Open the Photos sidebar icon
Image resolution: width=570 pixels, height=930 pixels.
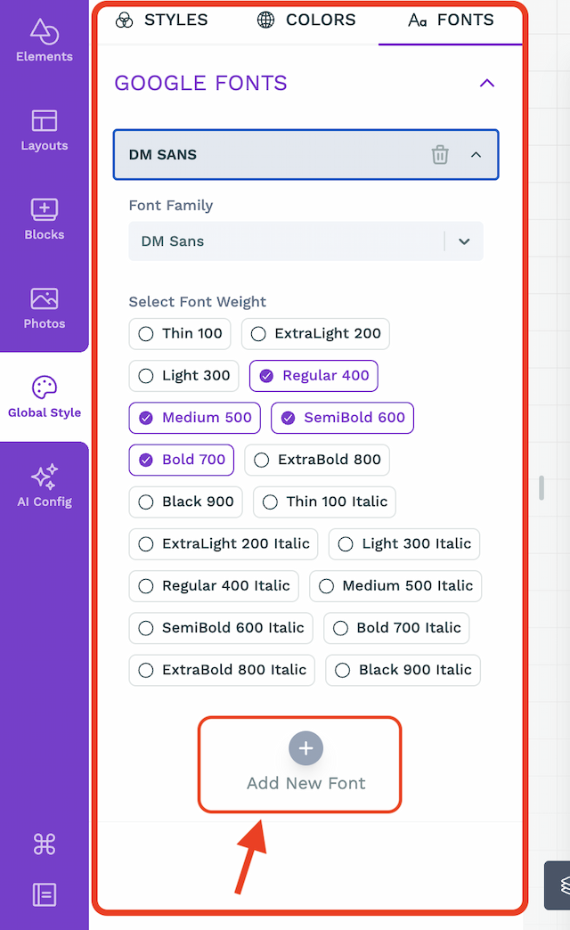point(45,298)
